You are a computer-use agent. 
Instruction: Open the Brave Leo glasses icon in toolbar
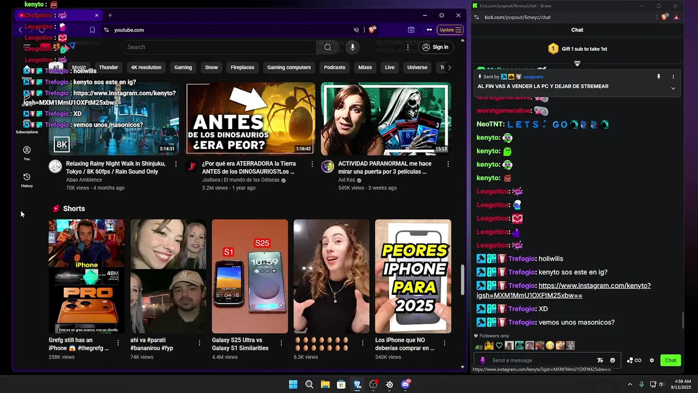429,30
